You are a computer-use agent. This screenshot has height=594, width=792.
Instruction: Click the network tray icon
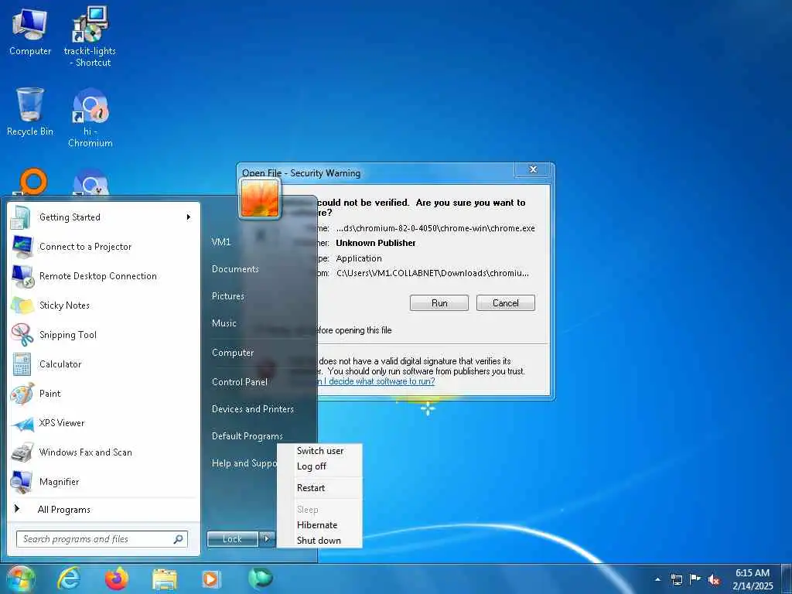pos(676,579)
